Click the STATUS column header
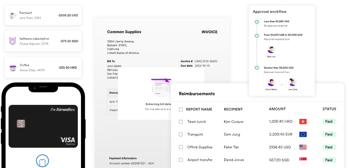Image resolution: width=349 pixels, height=168 pixels. (x=329, y=109)
